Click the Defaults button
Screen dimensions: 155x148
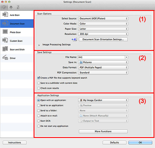point(115,143)
